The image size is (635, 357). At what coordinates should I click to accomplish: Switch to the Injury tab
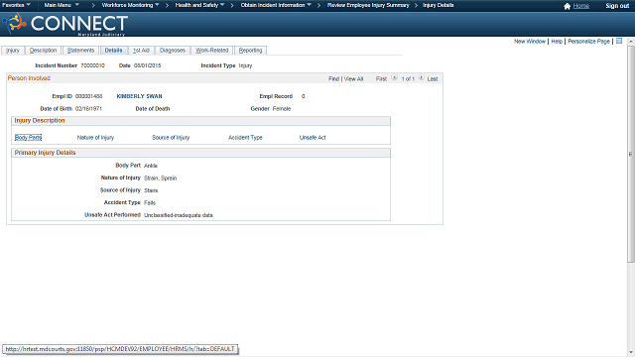13,51
